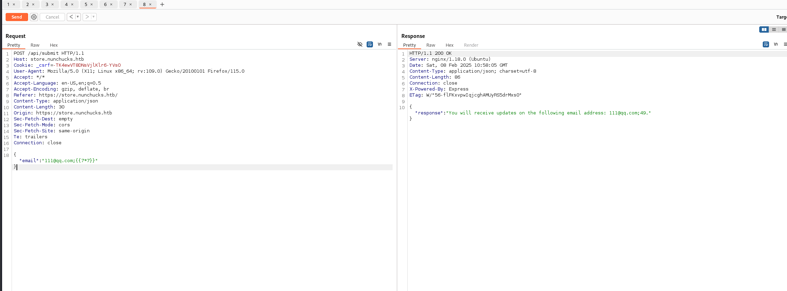Close Repeater tab 8

coord(150,5)
